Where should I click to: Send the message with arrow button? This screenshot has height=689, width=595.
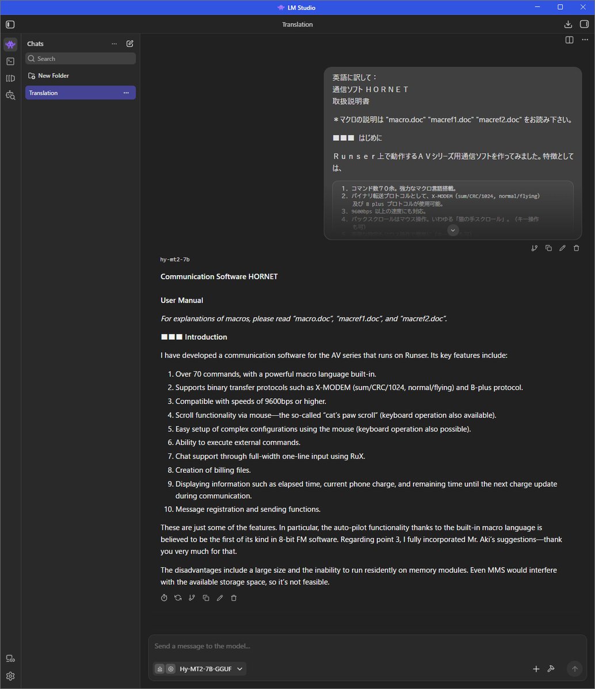click(575, 669)
